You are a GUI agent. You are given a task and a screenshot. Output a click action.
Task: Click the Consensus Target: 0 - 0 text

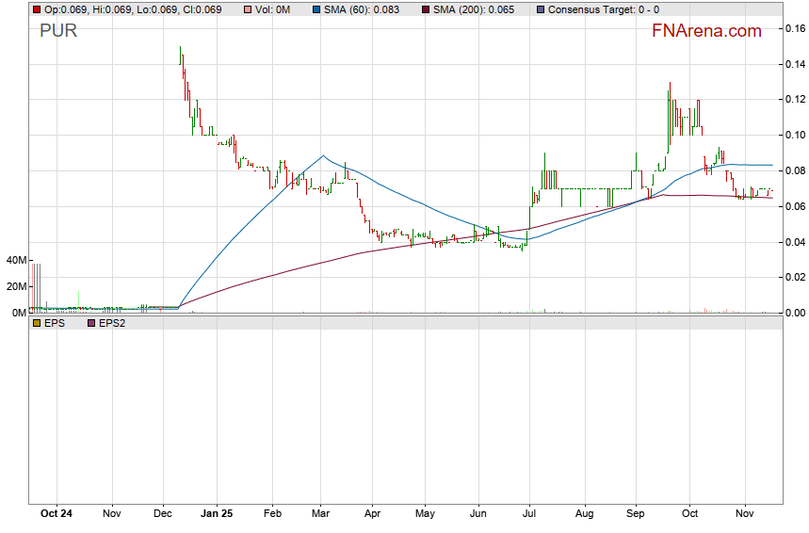coord(603,9)
